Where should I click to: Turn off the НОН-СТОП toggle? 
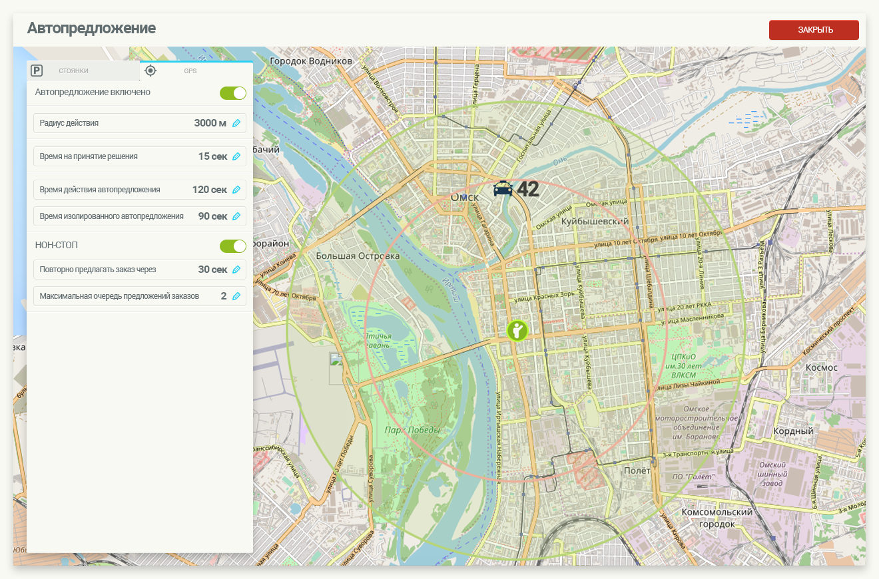tap(233, 246)
